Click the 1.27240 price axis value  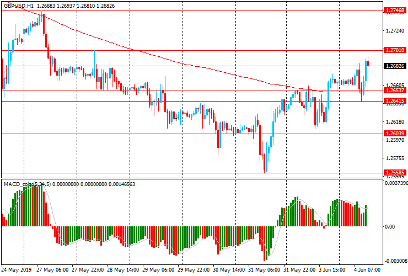point(395,31)
